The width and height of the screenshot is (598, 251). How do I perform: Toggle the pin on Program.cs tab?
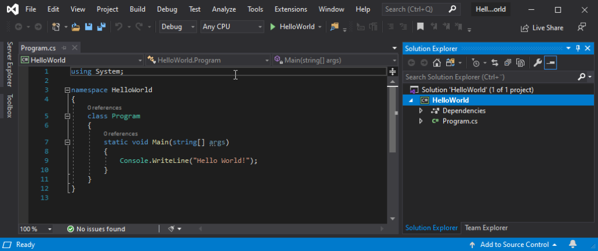pyautogui.click(x=64, y=48)
